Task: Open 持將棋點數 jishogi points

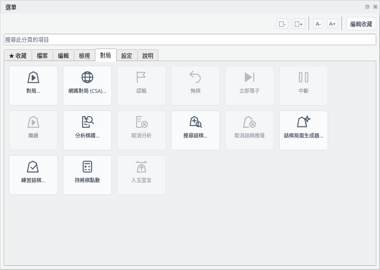Action: 87,175
